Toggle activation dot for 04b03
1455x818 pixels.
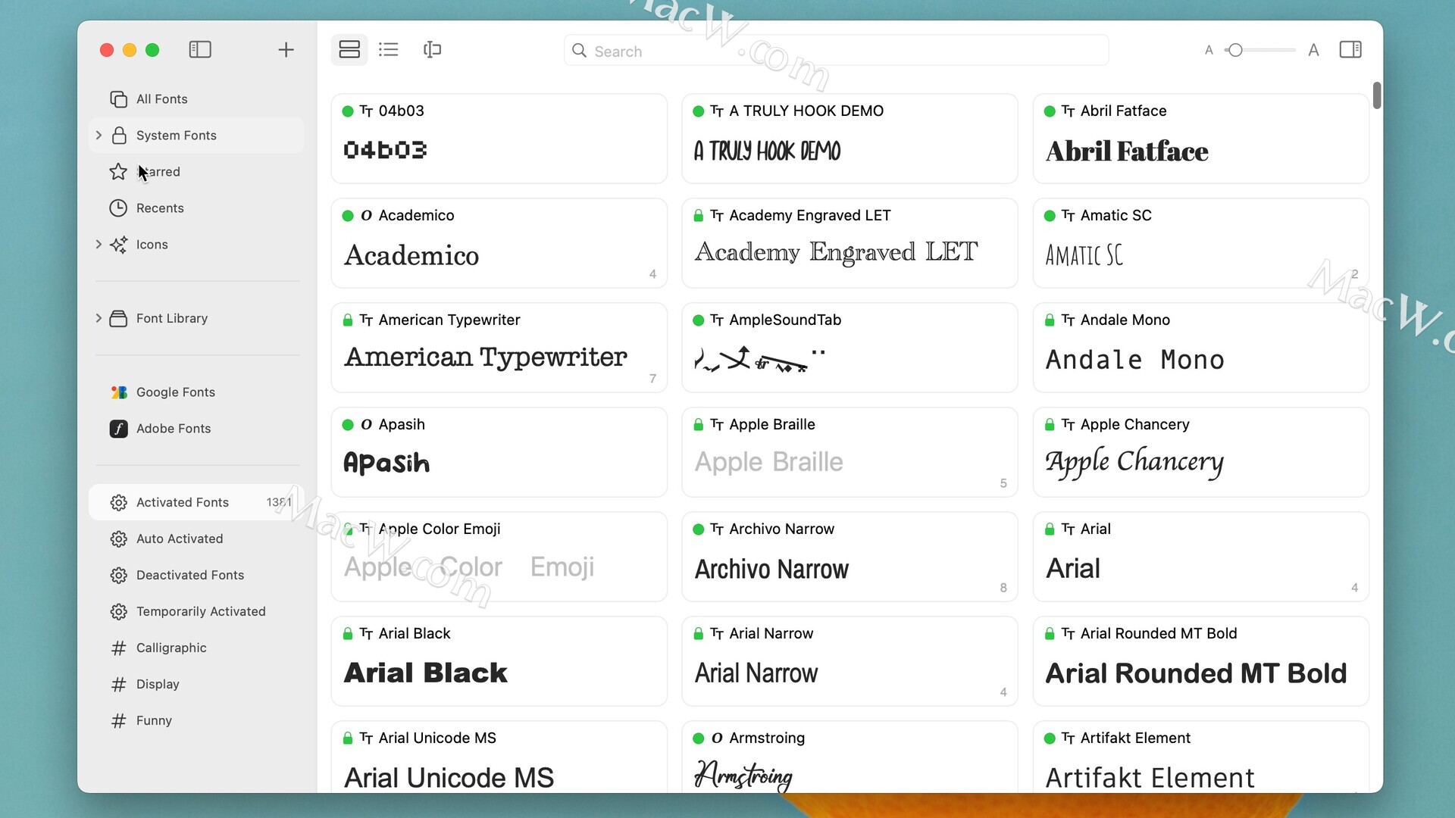coord(348,111)
